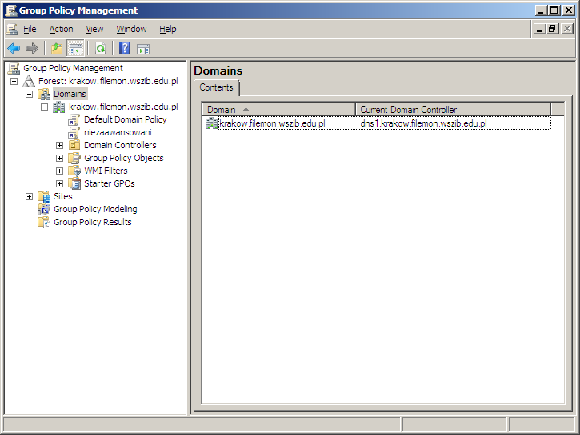Open the Action menu
The image size is (580, 435).
(61, 29)
